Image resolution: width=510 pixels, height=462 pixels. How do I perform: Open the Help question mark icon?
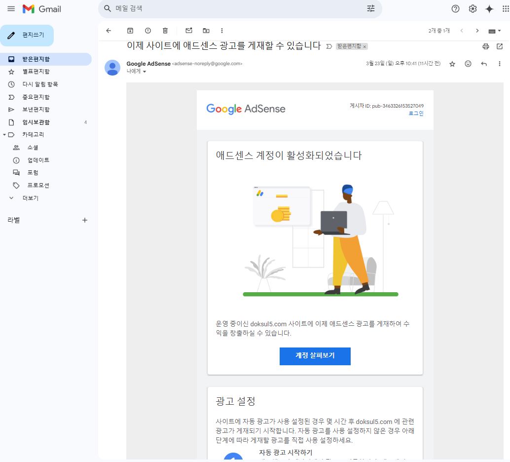click(x=455, y=9)
